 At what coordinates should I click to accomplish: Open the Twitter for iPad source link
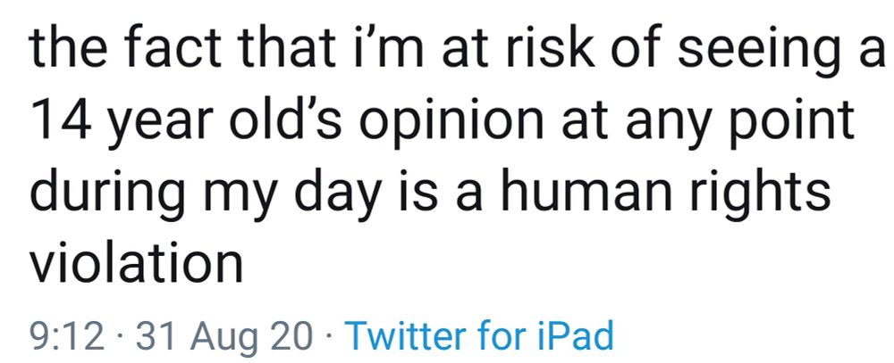tap(480, 335)
